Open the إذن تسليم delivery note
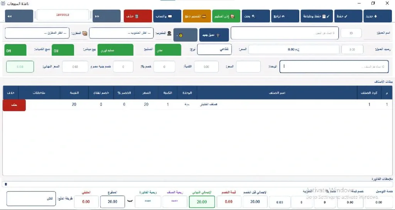 (226, 16)
